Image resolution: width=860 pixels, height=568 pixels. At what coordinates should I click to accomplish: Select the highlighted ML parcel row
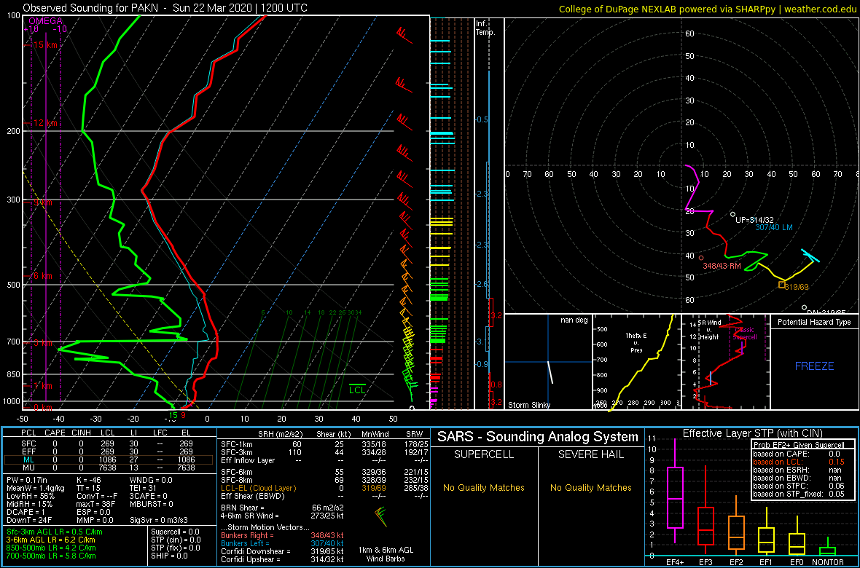110,459
